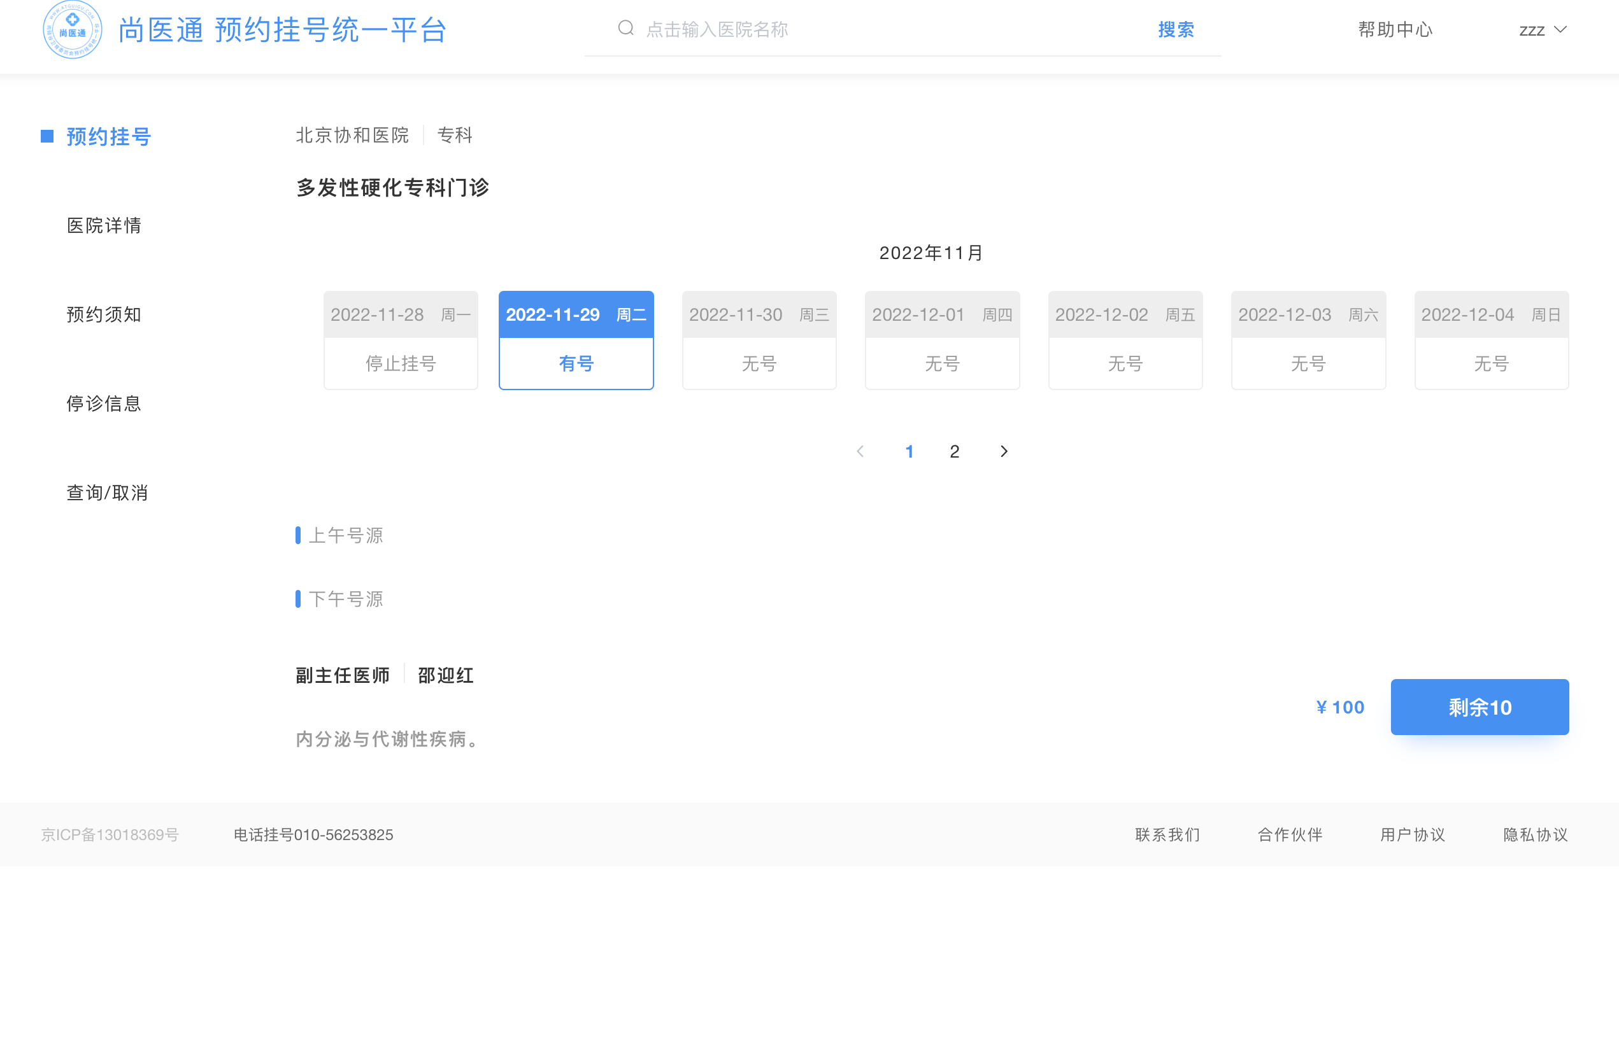
Task: Open 医院详情 in sidebar
Action: [x=104, y=225]
